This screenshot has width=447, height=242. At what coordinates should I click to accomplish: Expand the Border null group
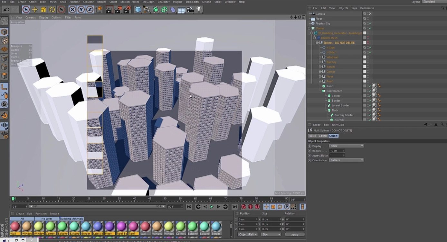click(320, 67)
